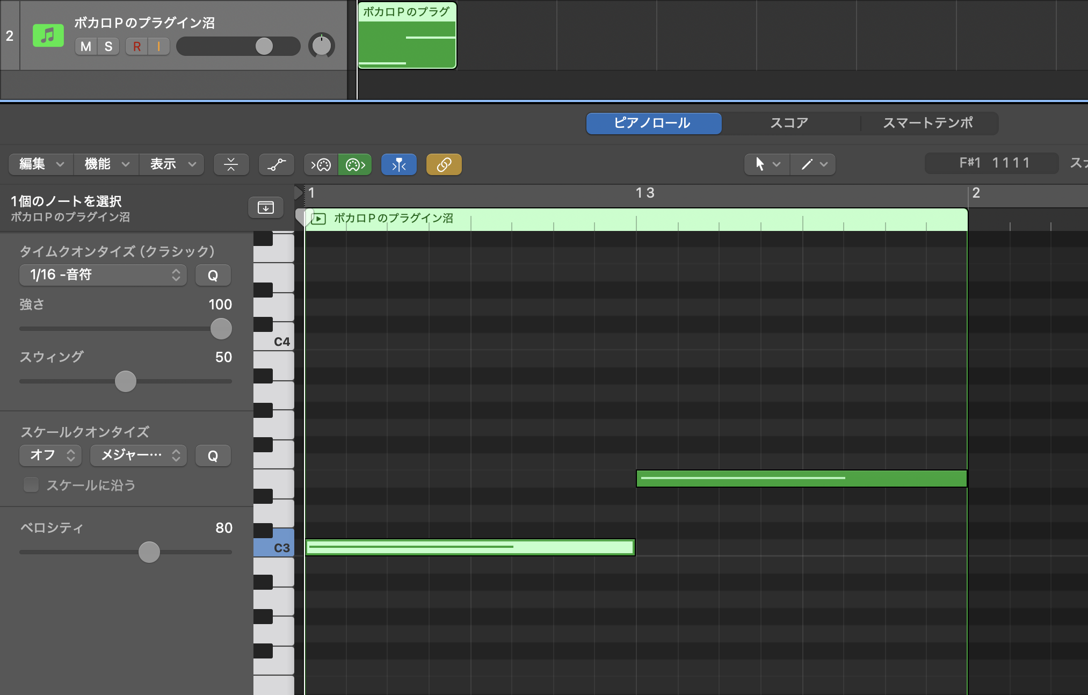Image resolution: width=1088 pixels, height=695 pixels.
Task: Enable the スケールに沿う checkbox
Action: pyautogui.click(x=31, y=484)
